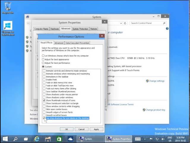Screen dimensions: 190x143
Task: Enable Fade out menu items after clicking
Action: (x=44, y=88)
